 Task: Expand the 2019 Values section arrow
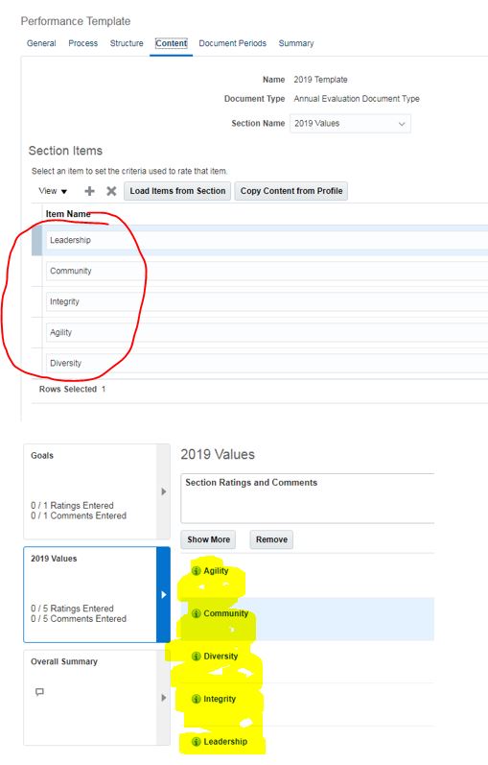pos(164,595)
